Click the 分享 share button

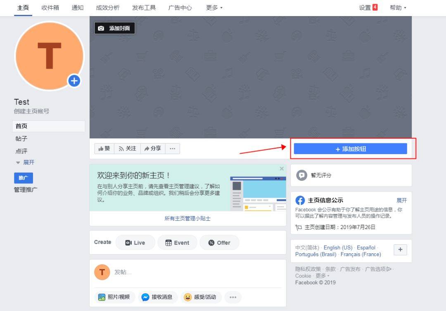(153, 148)
